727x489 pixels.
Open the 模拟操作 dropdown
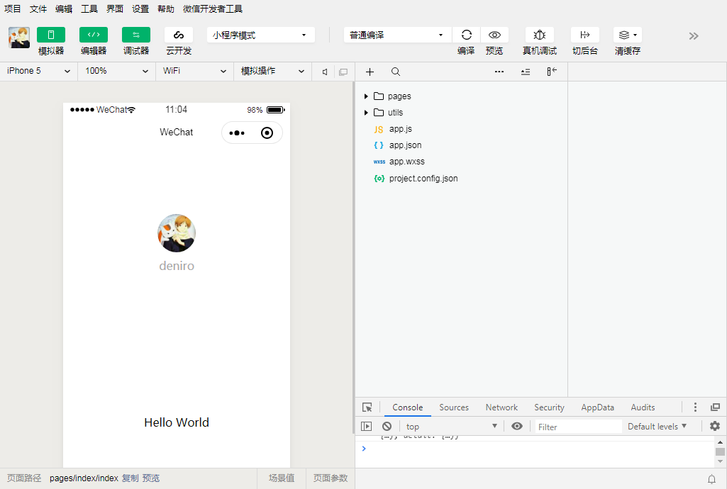(x=272, y=72)
